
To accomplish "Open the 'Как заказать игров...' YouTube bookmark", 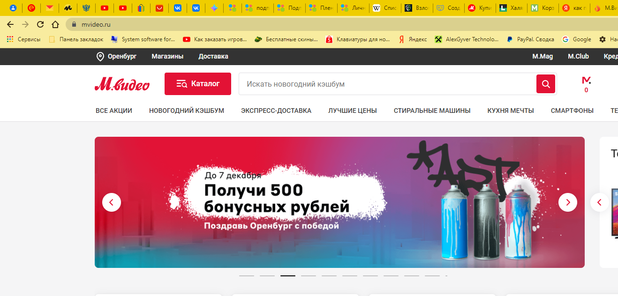I will tap(215, 39).
